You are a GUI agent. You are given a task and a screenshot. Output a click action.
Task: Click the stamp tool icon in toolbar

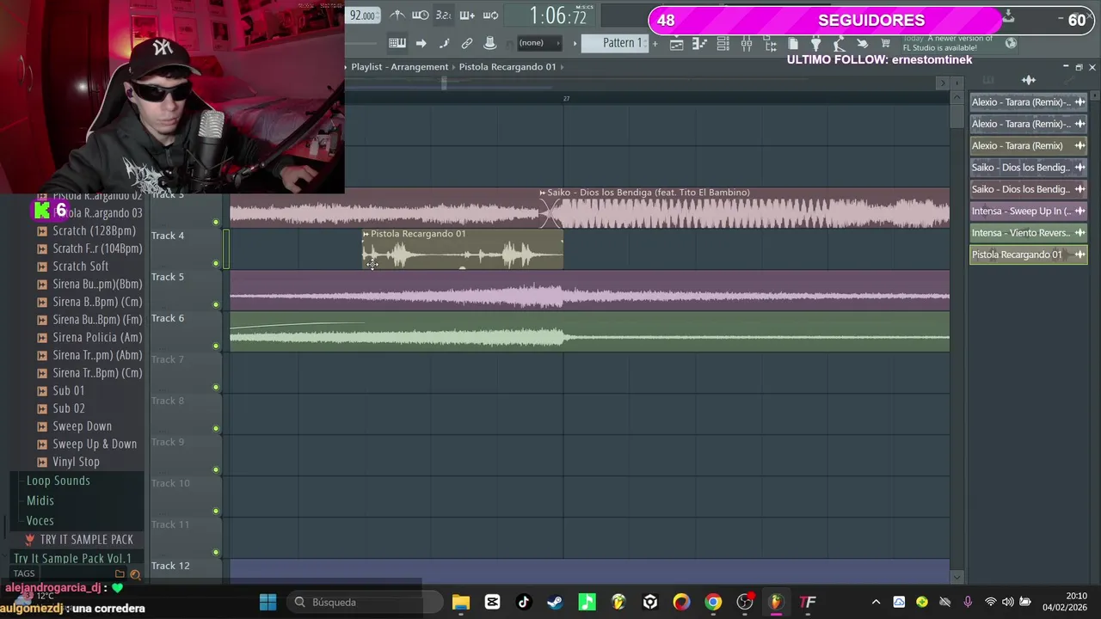tap(489, 43)
